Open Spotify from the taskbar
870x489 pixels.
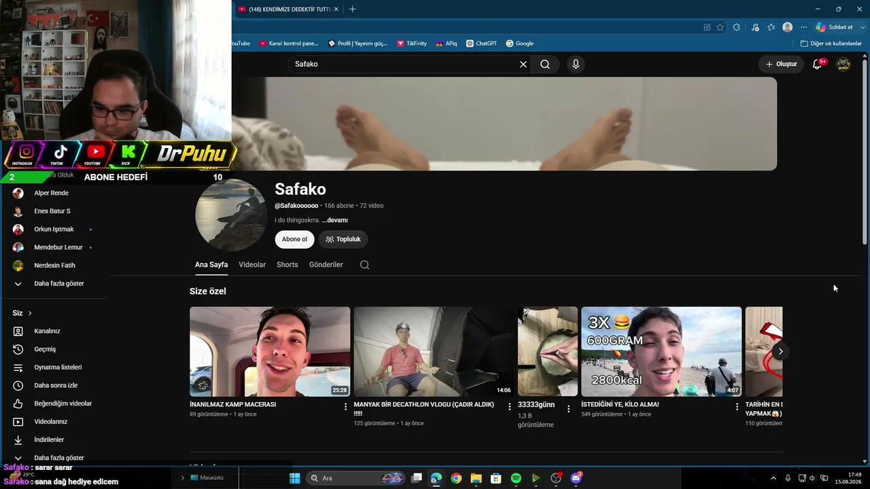pyautogui.click(x=516, y=478)
